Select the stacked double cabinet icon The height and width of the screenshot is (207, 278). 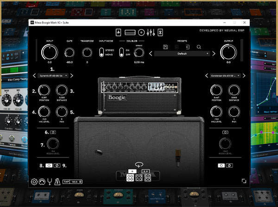coord(148,177)
